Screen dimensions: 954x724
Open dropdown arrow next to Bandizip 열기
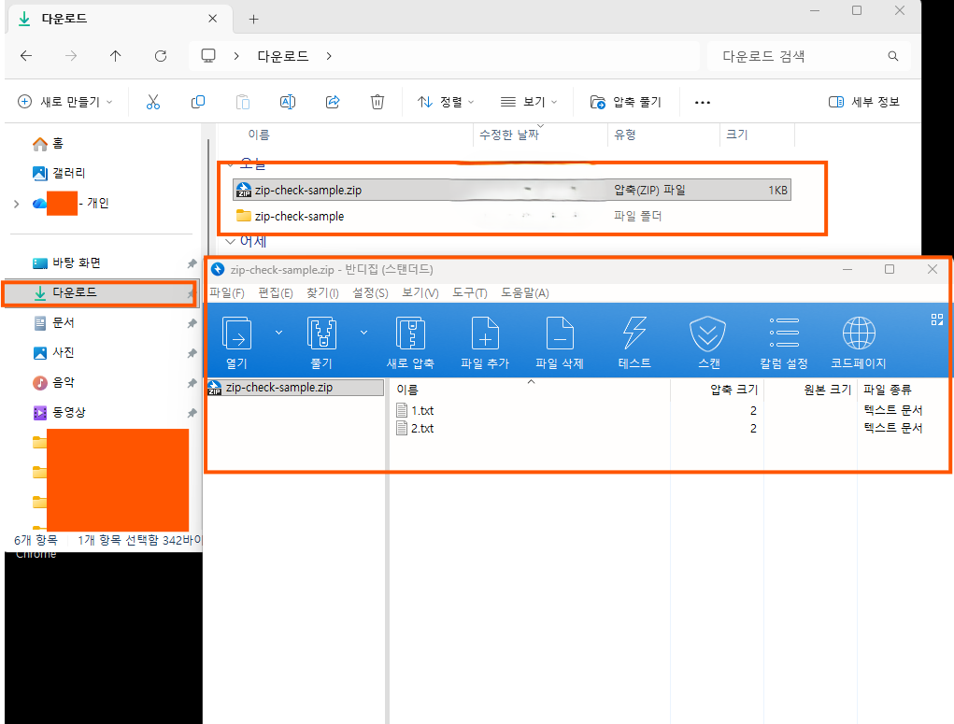point(278,333)
